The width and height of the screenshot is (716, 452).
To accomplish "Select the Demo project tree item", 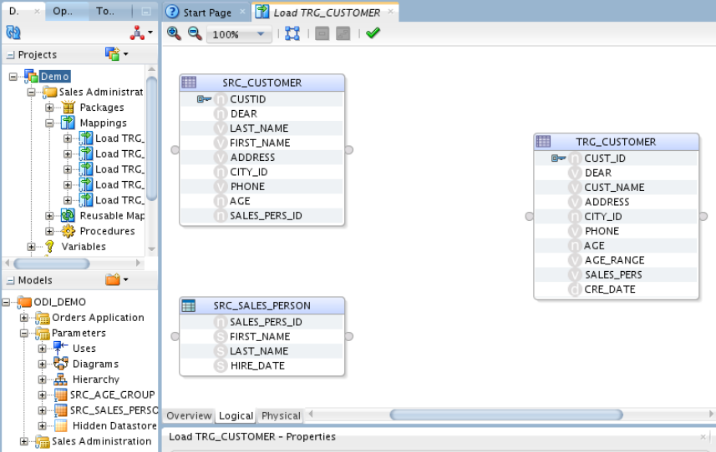I will 55,77.
